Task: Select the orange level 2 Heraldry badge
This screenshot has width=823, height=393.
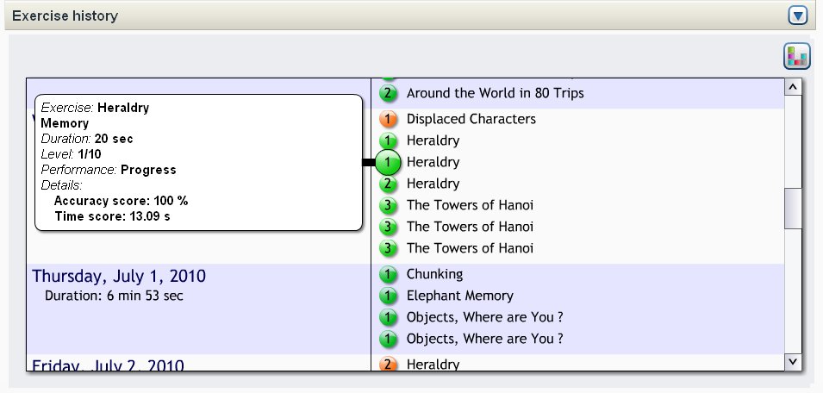Action: [389, 364]
